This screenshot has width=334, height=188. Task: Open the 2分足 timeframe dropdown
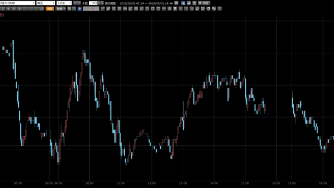tap(64, 3)
